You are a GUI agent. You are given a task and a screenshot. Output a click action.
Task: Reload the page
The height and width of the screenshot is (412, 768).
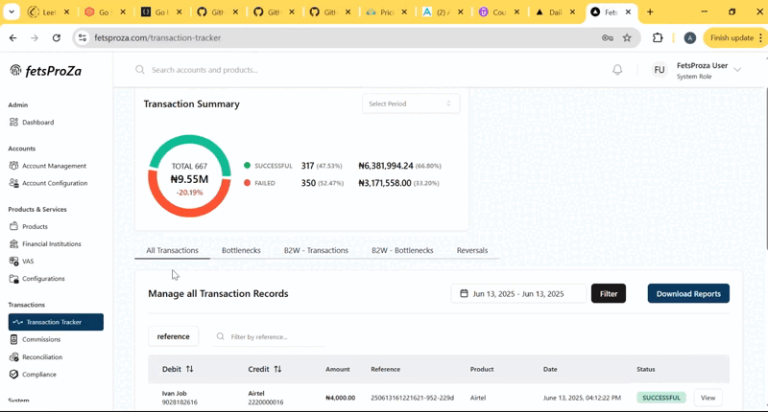coord(57,37)
